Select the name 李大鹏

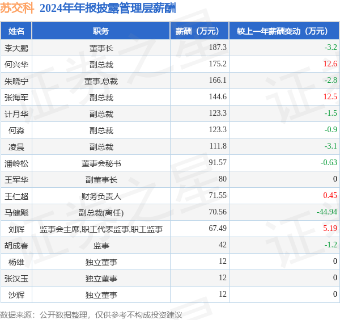coord(16,48)
